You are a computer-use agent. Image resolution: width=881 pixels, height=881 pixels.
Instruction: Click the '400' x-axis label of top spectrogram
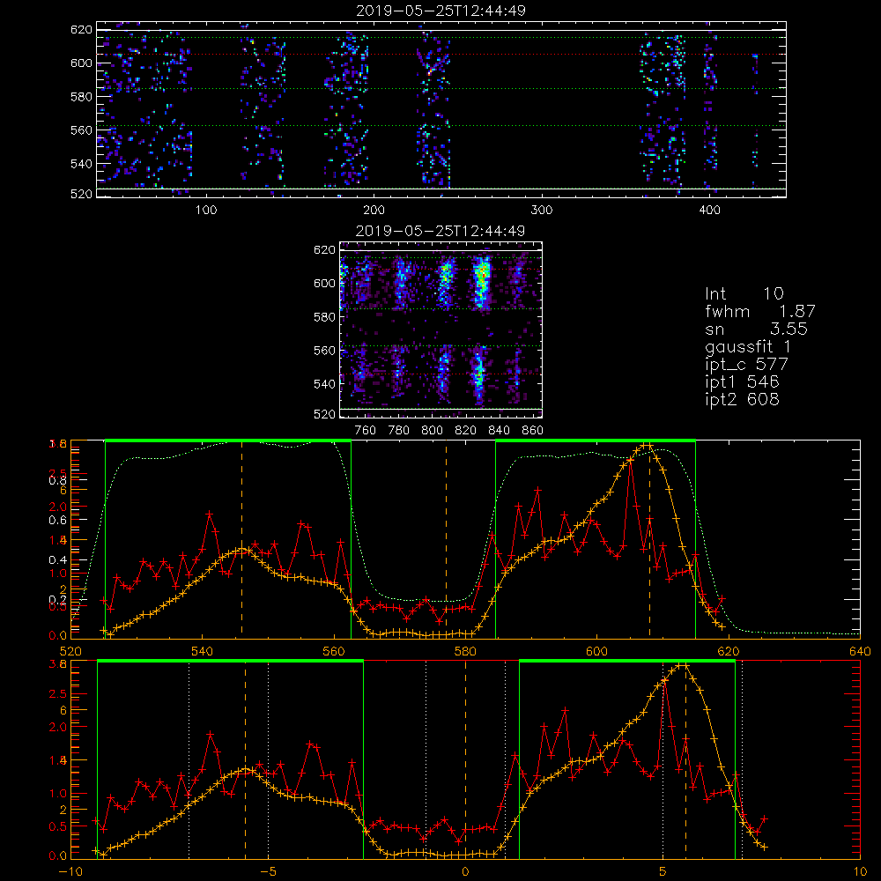click(x=709, y=211)
